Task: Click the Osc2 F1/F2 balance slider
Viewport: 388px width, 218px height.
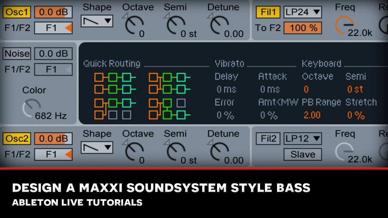Action: [53, 154]
